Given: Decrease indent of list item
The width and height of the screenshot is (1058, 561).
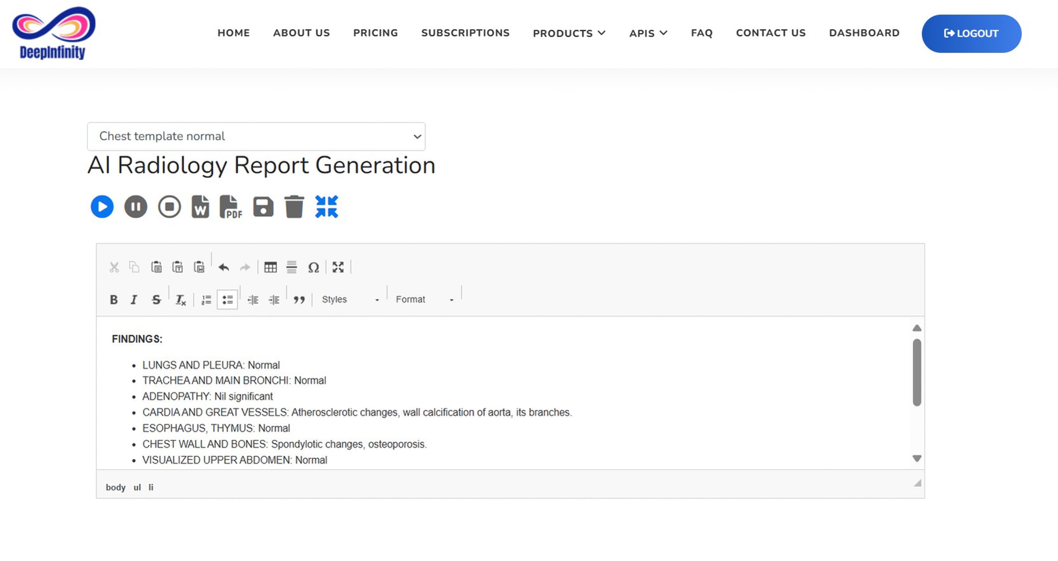Looking at the screenshot, I should point(253,300).
